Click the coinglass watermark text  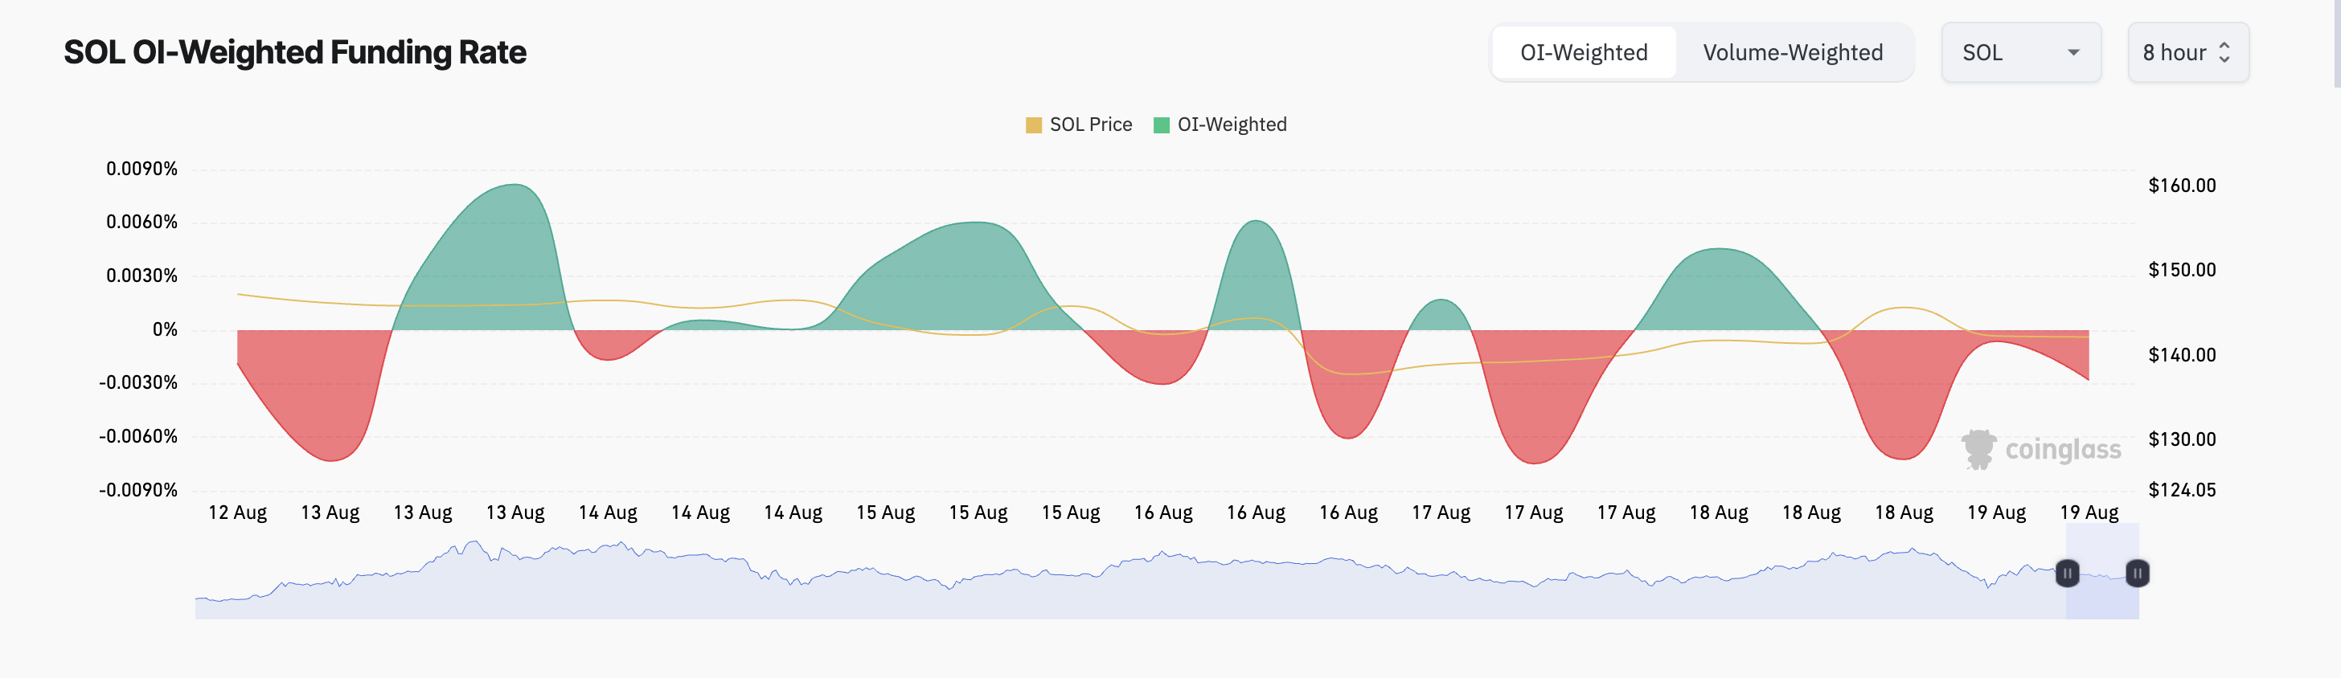pos(2063,450)
